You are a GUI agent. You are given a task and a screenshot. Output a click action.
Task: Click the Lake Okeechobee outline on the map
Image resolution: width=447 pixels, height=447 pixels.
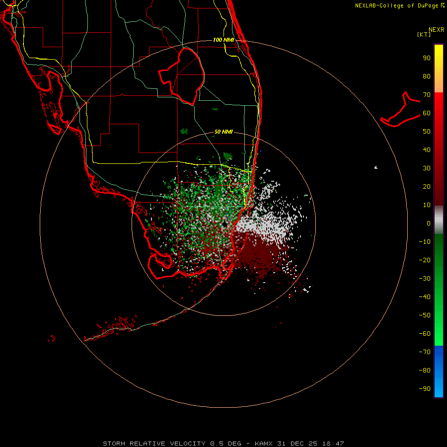tap(181, 76)
